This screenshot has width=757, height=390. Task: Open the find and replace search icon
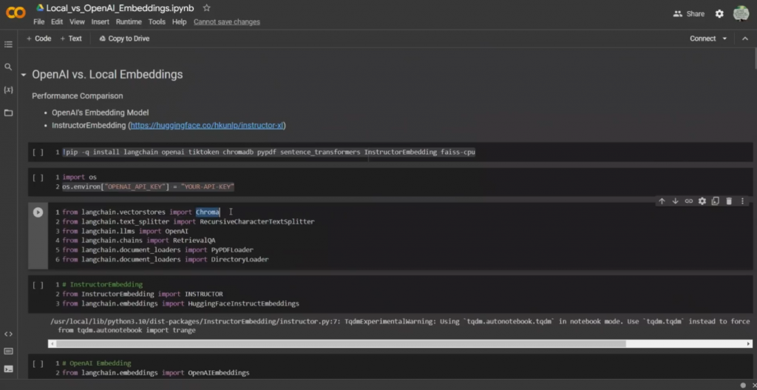click(8, 67)
